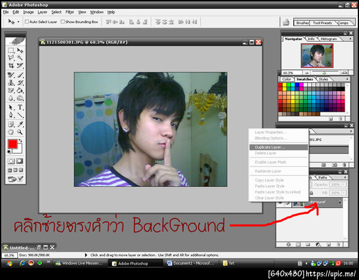This screenshot has width=359, height=280.
Task: Open the Navigator panel flyout menu
Action: pos(350,39)
